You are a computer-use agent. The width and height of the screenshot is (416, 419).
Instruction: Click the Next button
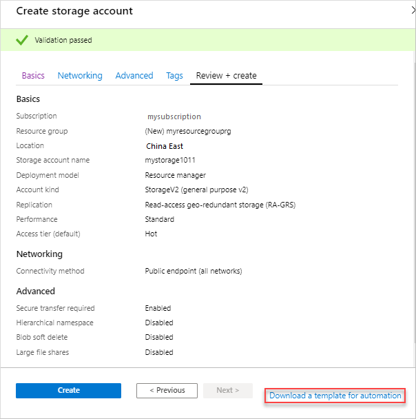click(x=227, y=390)
